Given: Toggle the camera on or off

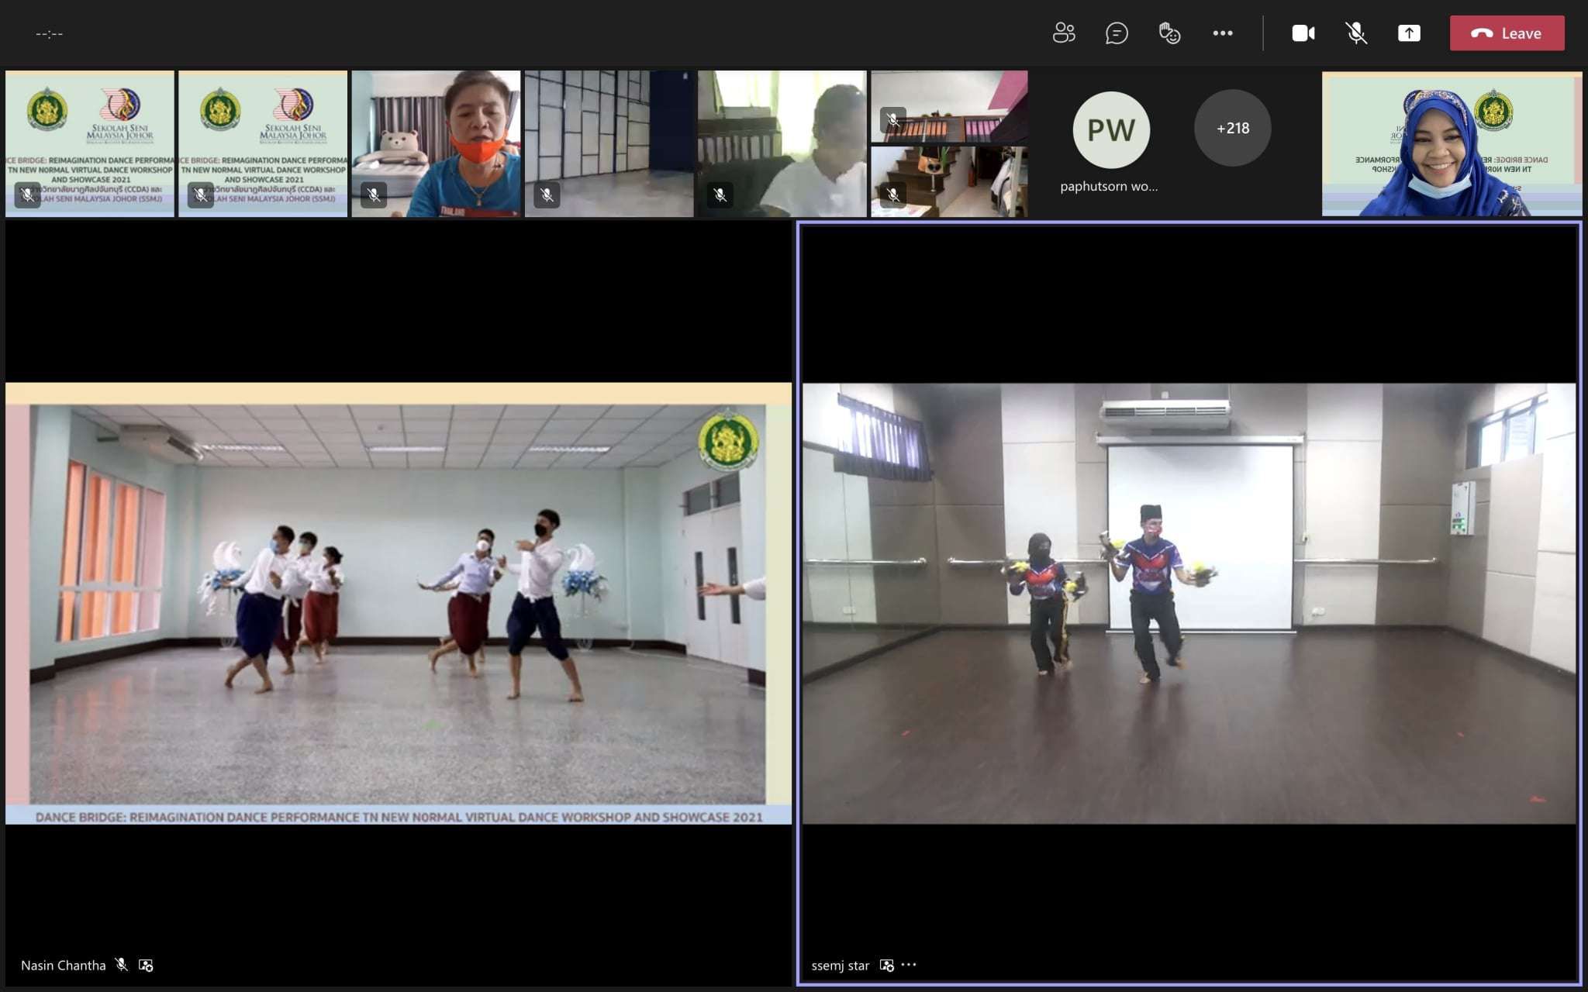Looking at the screenshot, I should click(1303, 33).
